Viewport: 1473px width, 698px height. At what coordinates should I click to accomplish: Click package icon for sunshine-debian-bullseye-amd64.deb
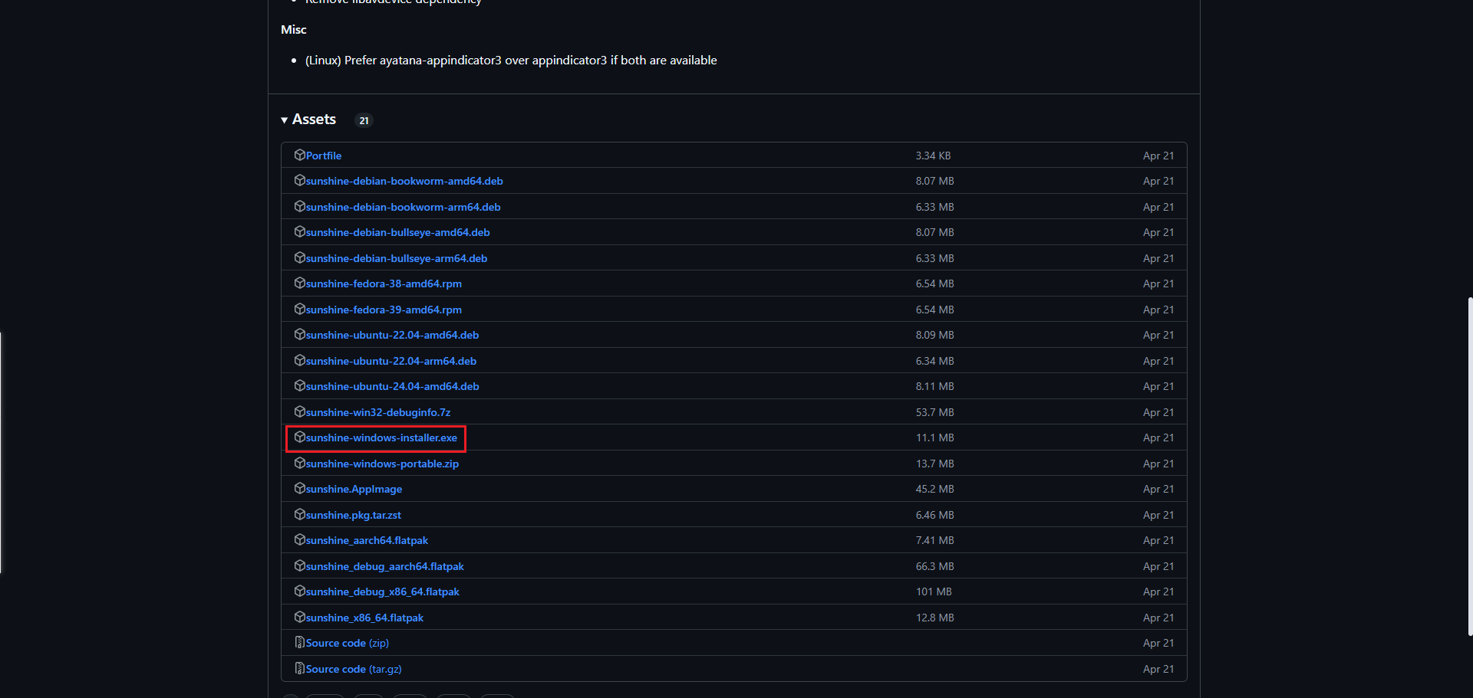300,232
